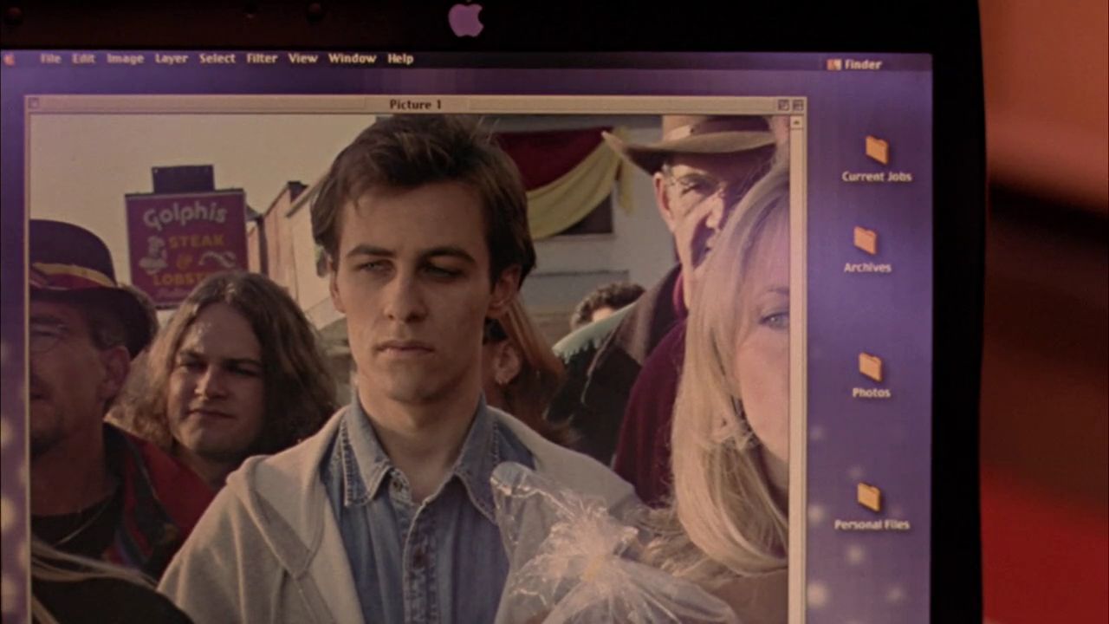Viewport: 1109px width, 624px height.
Task: Open the Select menu
Action: (217, 59)
